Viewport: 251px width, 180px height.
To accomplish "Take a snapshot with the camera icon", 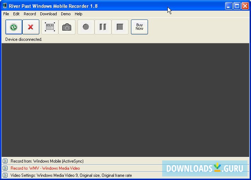I will click(67, 27).
